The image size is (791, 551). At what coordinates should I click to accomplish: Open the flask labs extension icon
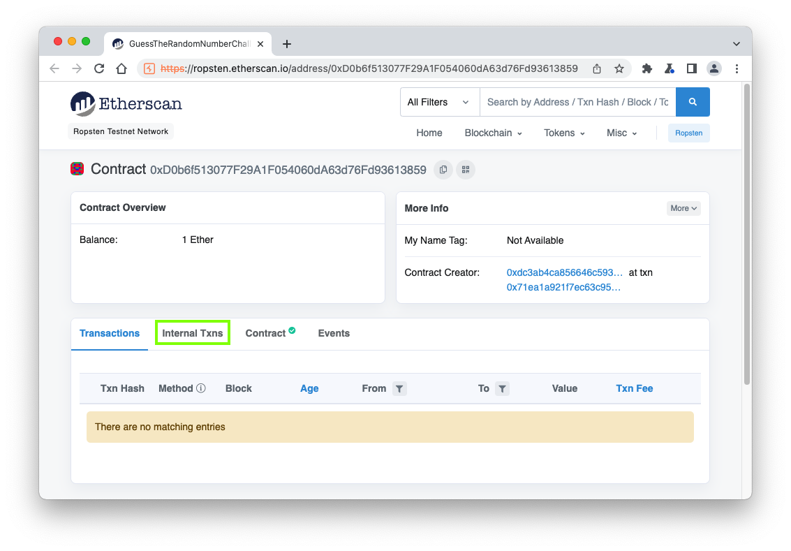670,68
